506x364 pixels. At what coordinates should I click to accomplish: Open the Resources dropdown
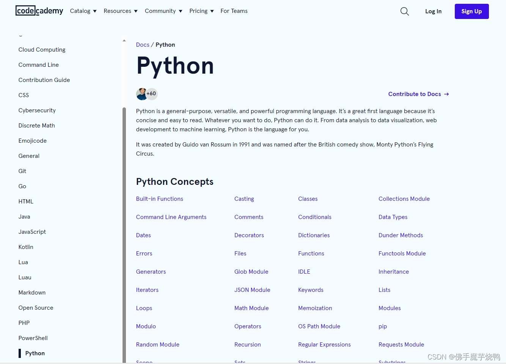pos(121,11)
